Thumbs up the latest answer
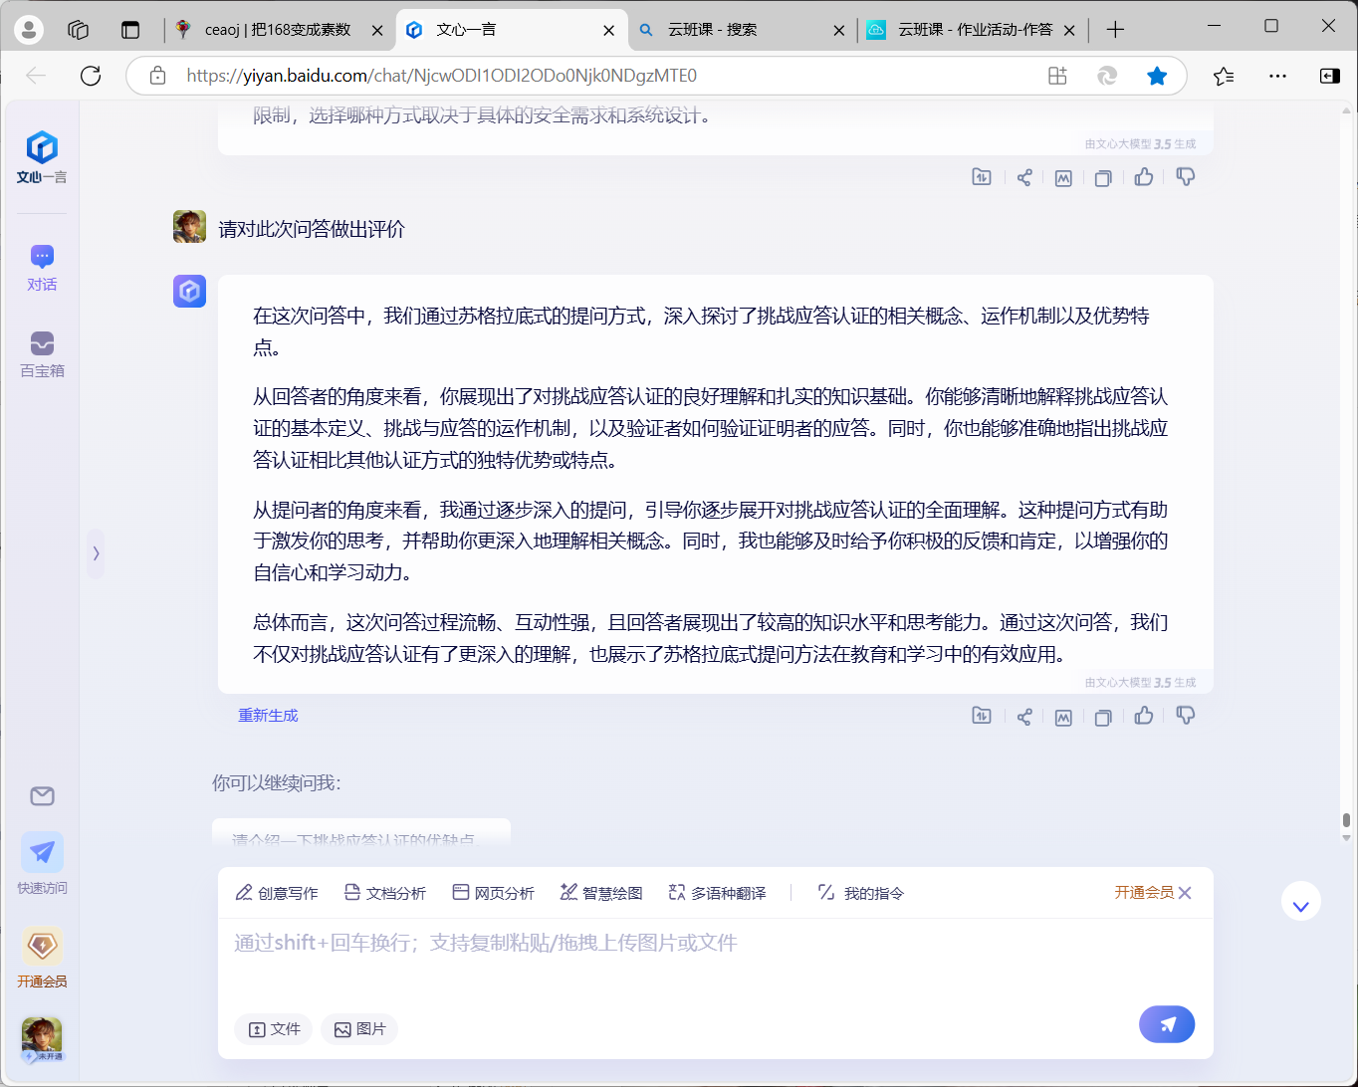The width and height of the screenshot is (1358, 1087). (x=1144, y=716)
